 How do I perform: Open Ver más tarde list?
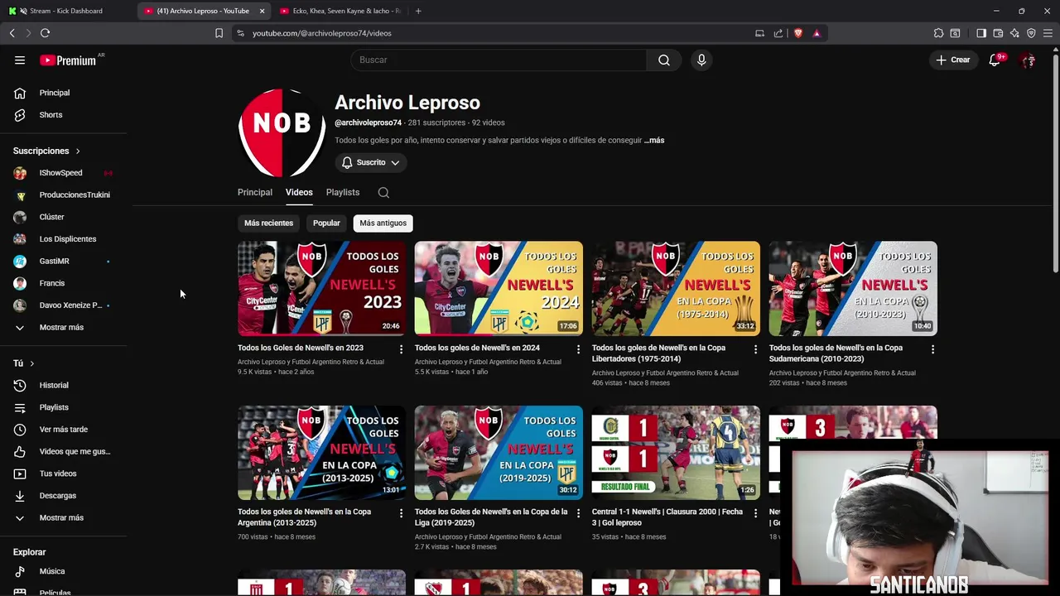pos(65,430)
